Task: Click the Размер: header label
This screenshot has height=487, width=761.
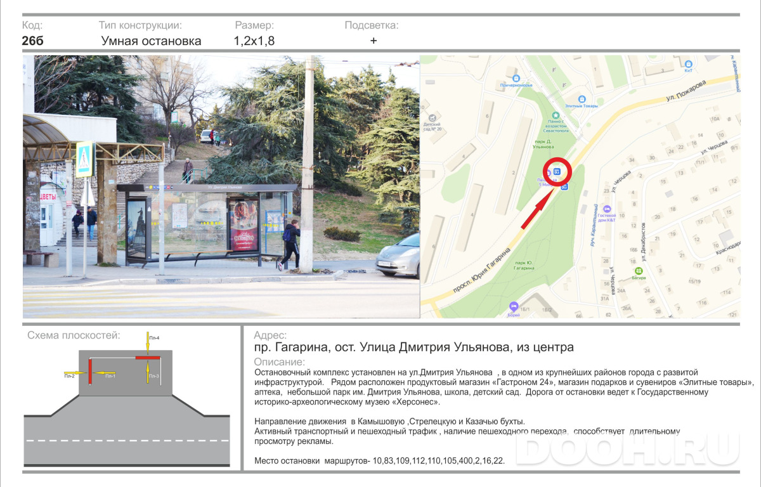Action: point(254,25)
